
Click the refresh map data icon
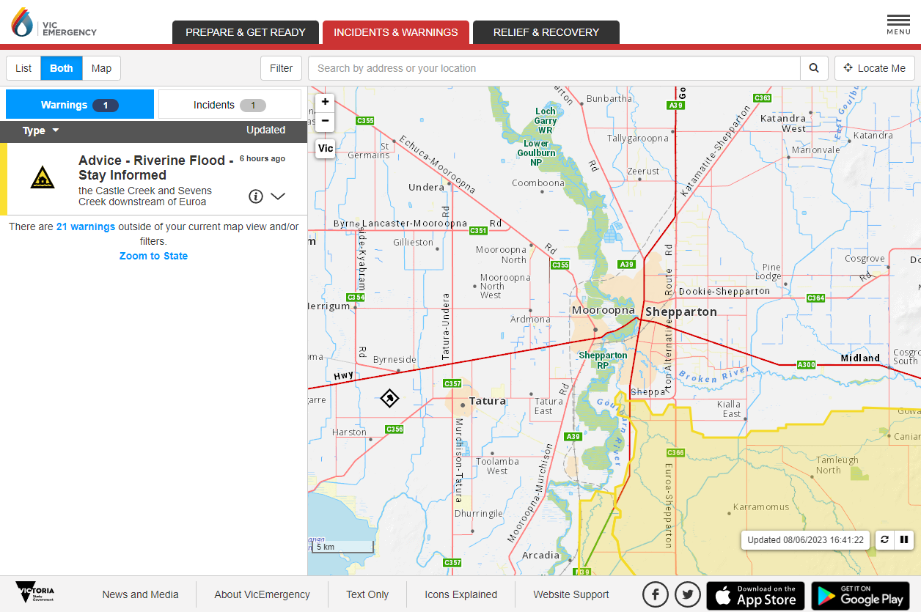[884, 540]
